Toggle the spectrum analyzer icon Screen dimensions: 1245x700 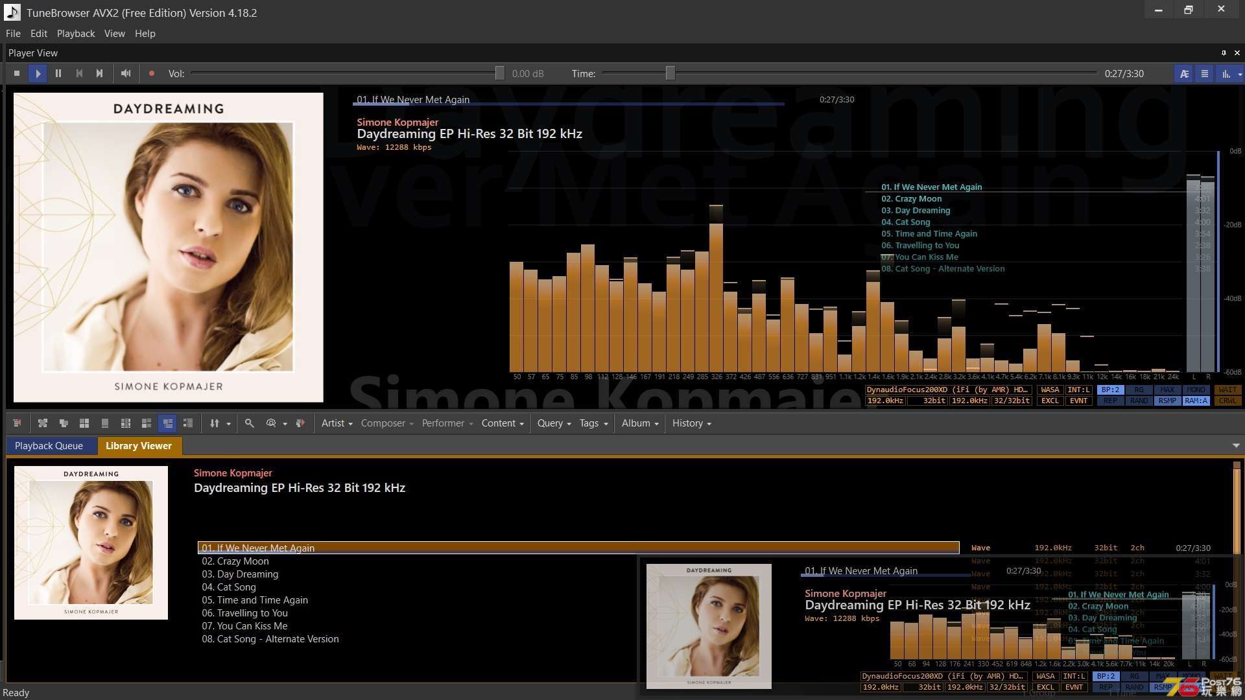point(1226,73)
